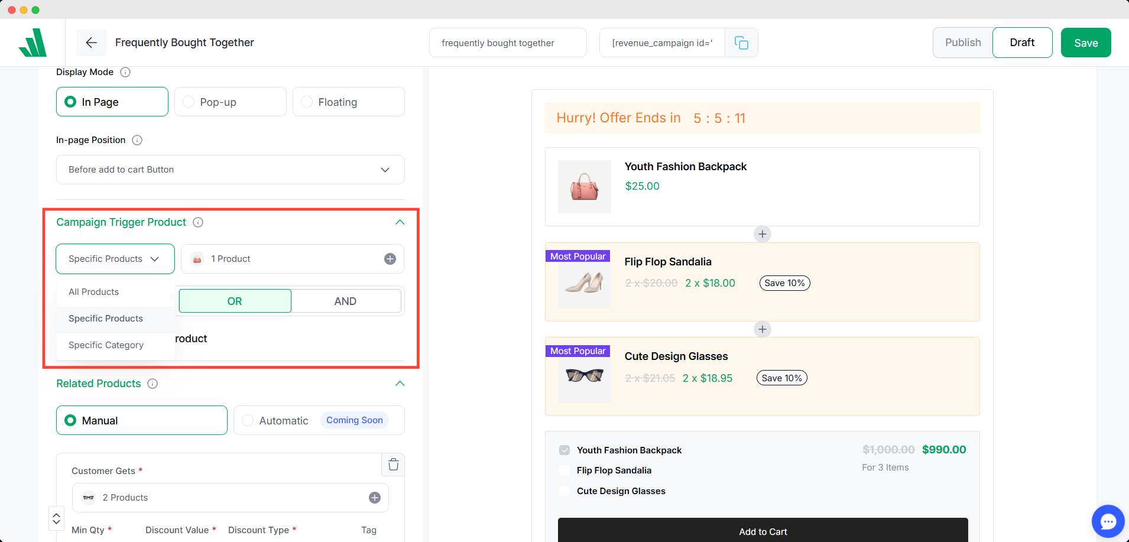Delete the Customer Gets offer row

tap(393, 465)
